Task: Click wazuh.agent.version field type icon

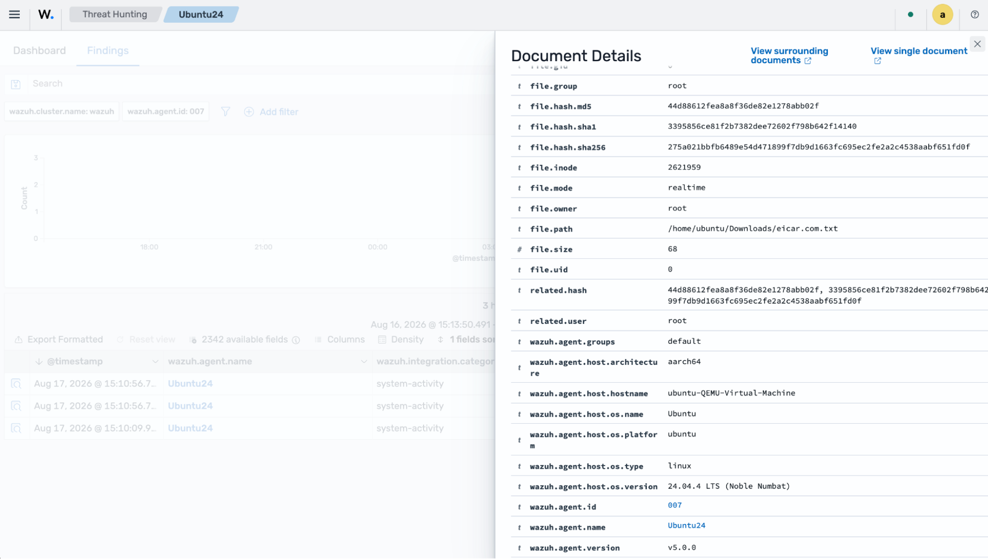Action: [x=519, y=548]
